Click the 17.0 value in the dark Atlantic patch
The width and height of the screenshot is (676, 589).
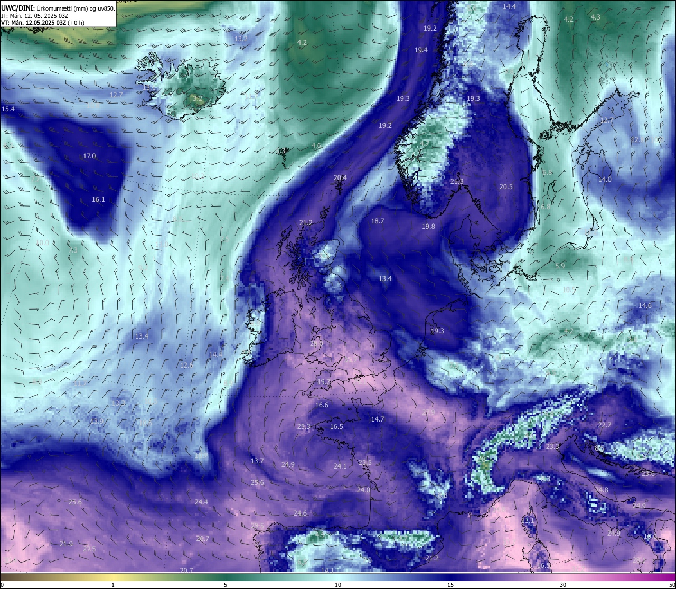click(x=90, y=156)
